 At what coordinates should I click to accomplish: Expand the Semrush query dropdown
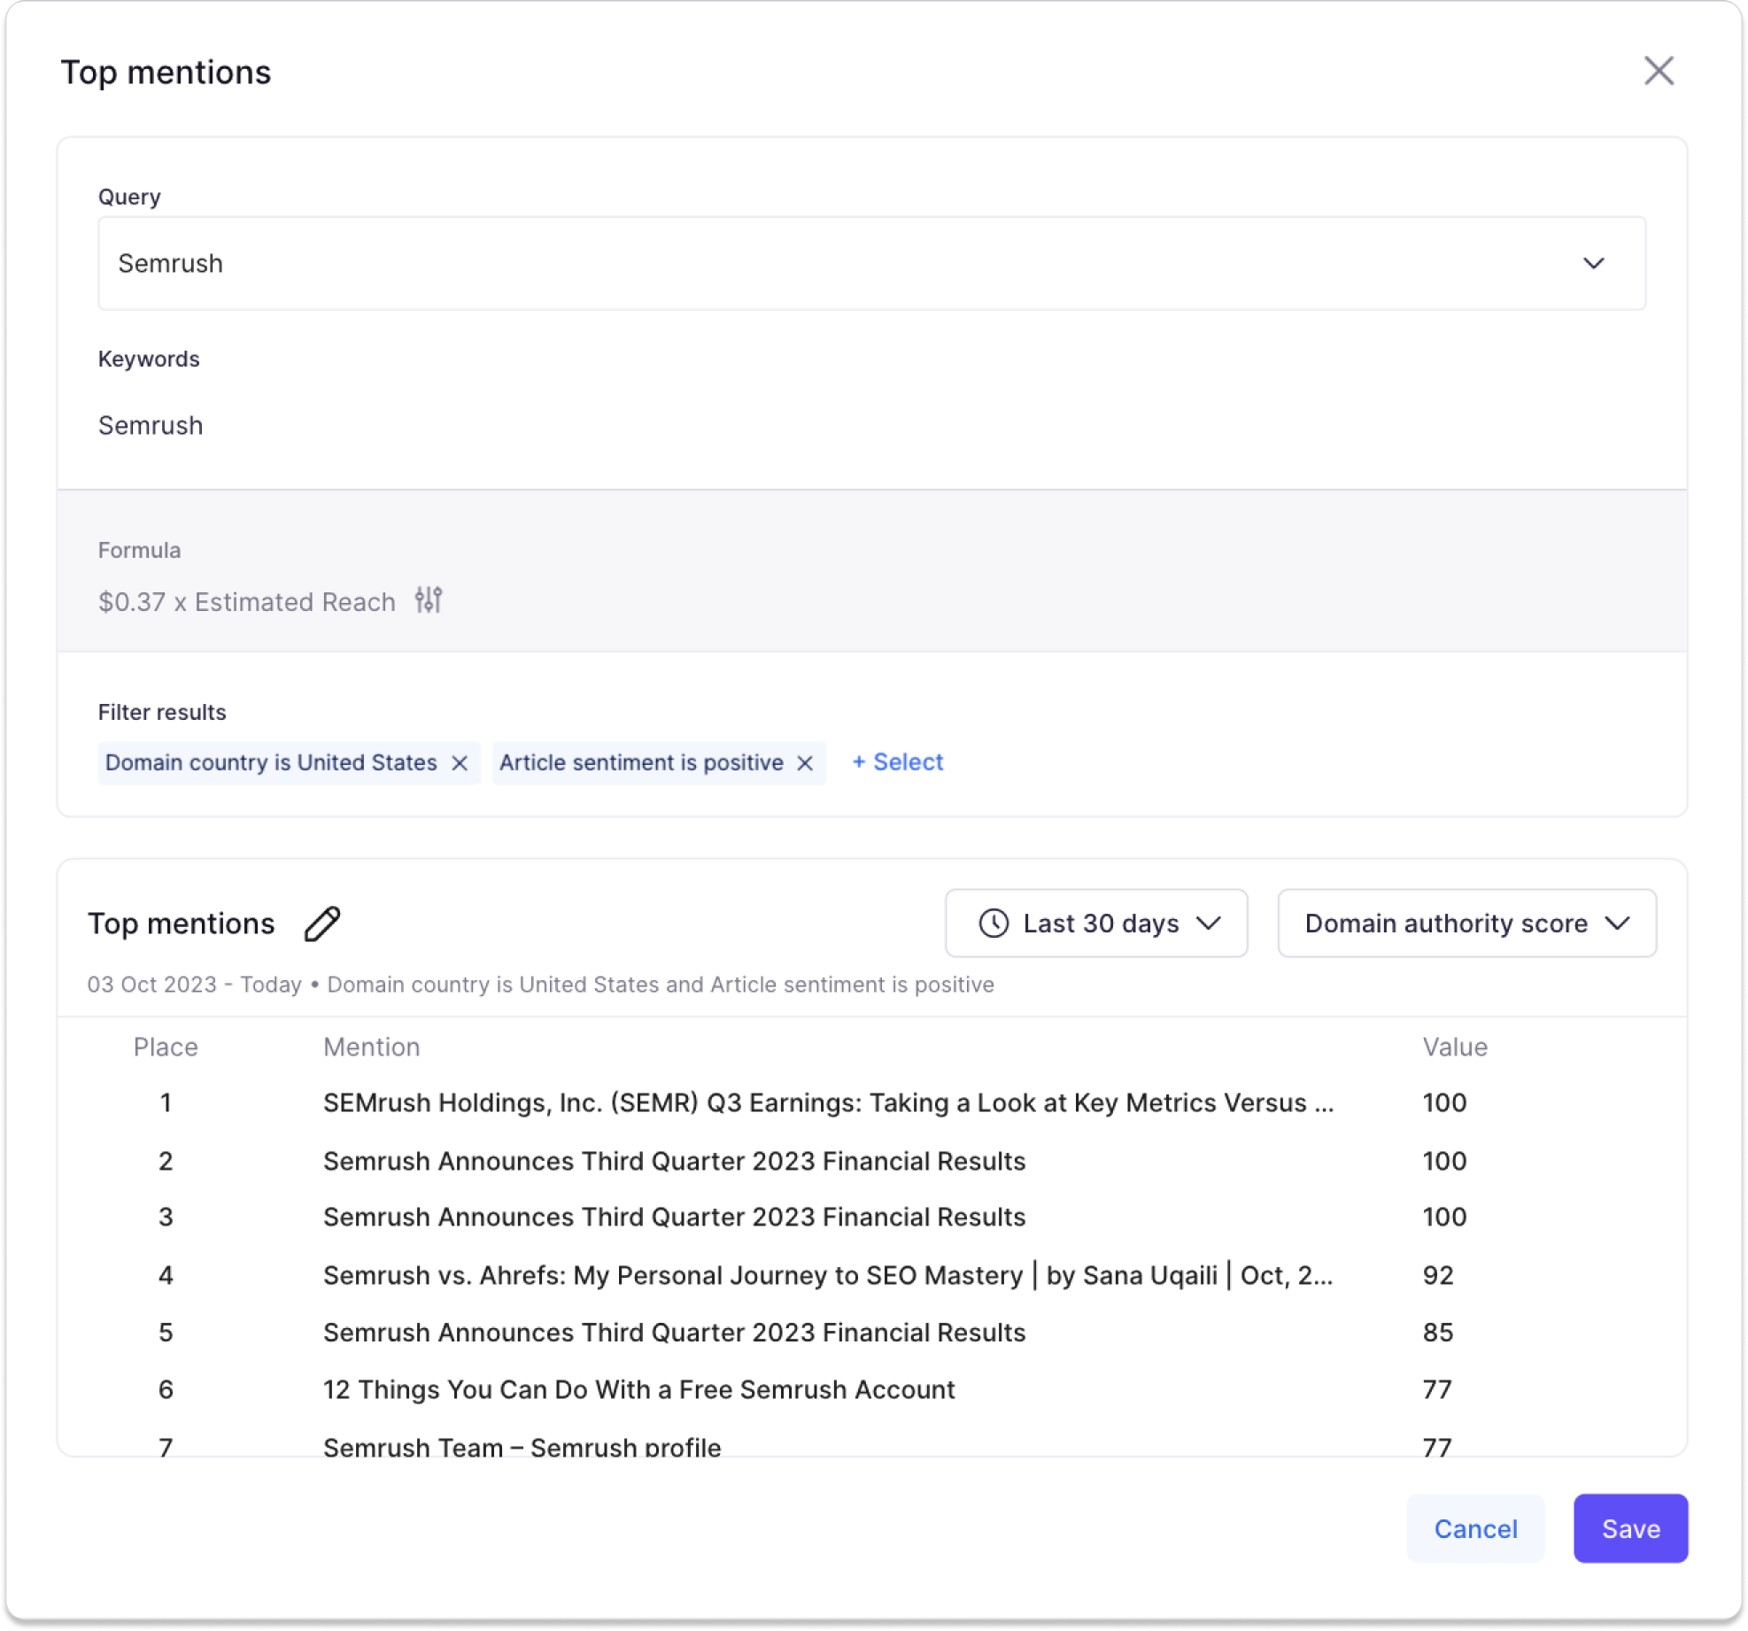[1593, 264]
